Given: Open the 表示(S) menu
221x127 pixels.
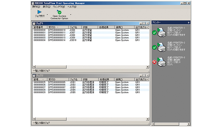Looking at the screenshot, I should [x=47, y=7].
